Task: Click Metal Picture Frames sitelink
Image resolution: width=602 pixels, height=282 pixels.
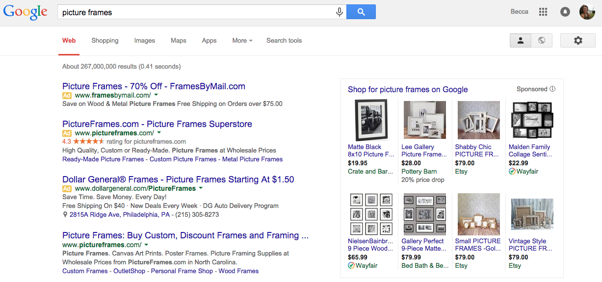Action: tap(253, 159)
